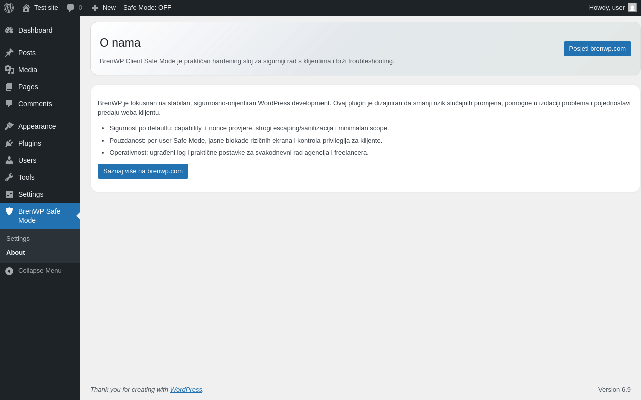Click the Appearance paintbrush icon

(x=9, y=126)
